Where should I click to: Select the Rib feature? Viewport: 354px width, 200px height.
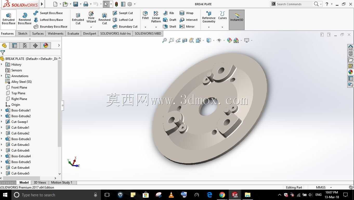point(168,13)
